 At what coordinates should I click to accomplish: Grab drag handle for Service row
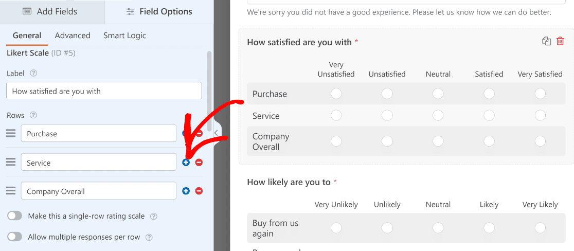point(11,162)
